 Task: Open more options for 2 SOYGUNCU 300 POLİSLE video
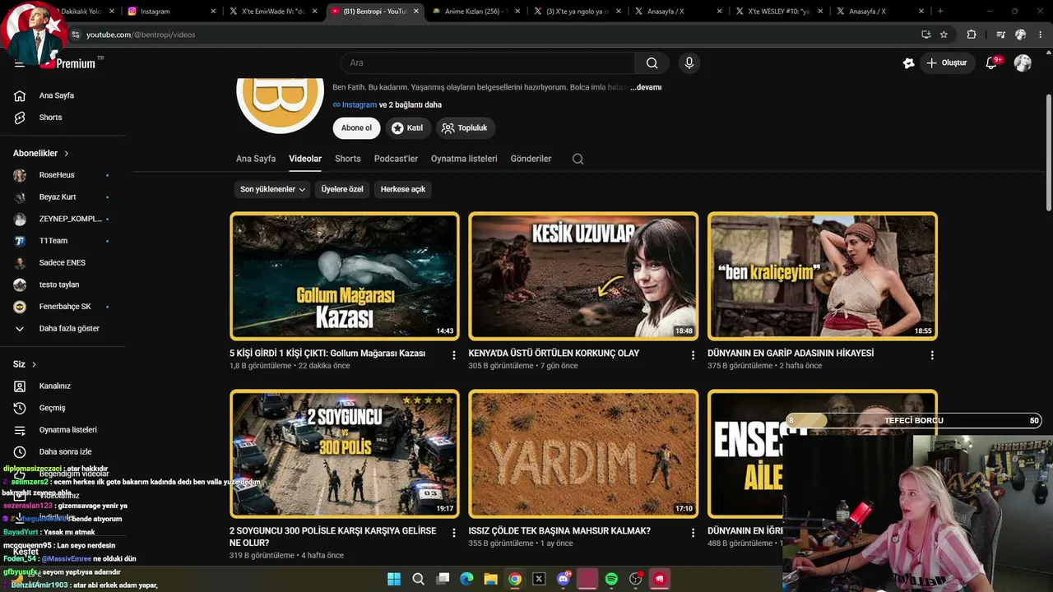454,533
